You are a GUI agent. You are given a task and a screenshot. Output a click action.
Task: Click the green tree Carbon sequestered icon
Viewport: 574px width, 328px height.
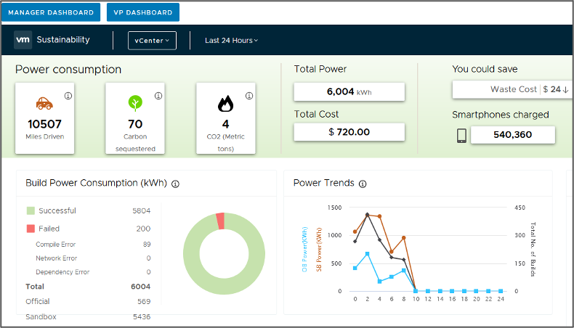click(x=135, y=103)
